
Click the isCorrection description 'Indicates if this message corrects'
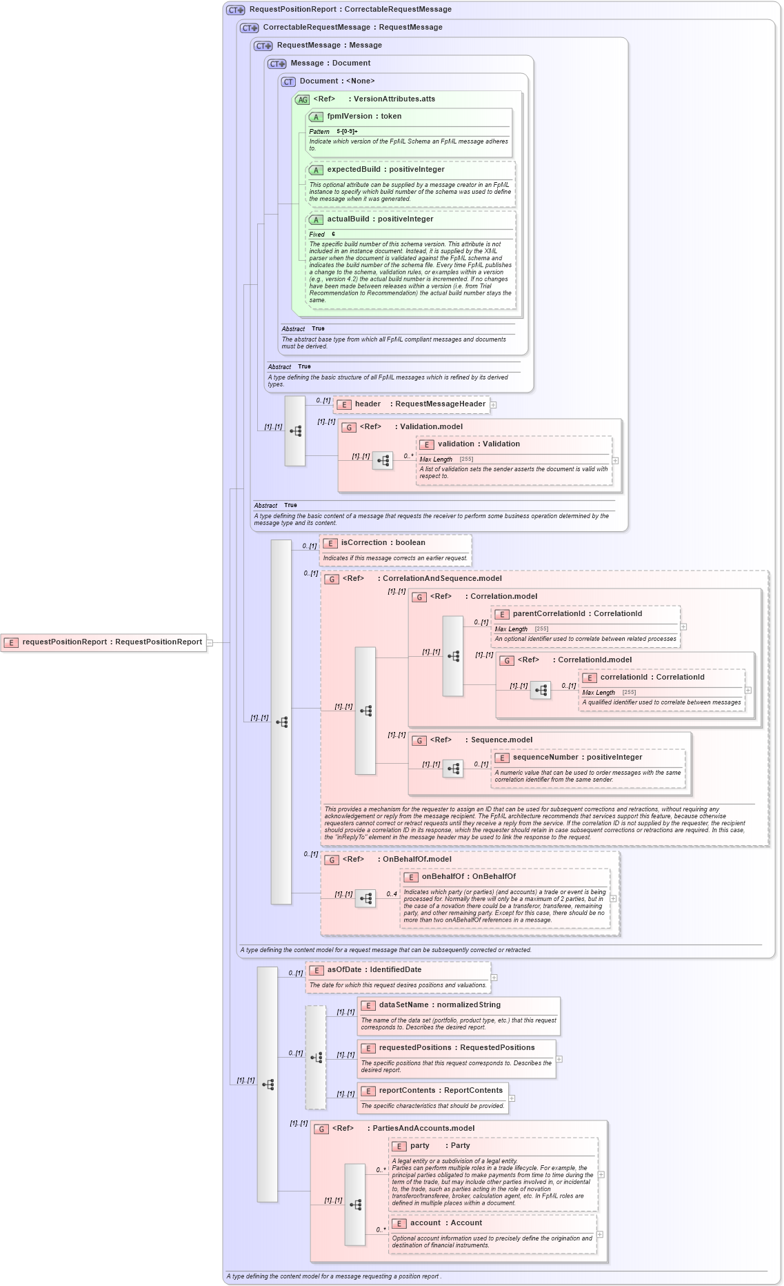pyautogui.click(x=395, y=558)
